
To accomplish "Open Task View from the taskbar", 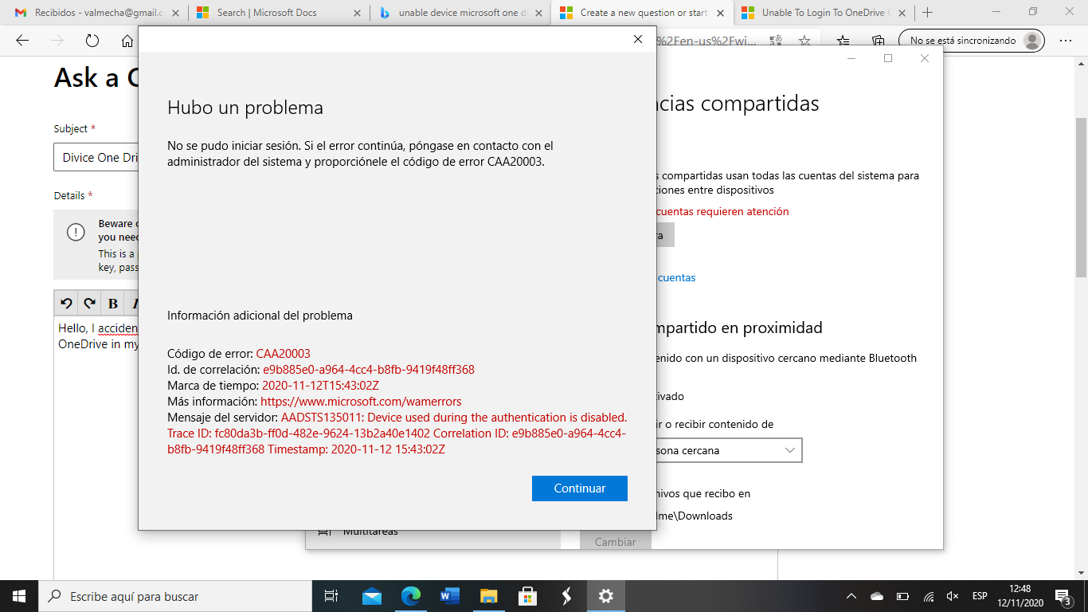I will pos(332,595).
